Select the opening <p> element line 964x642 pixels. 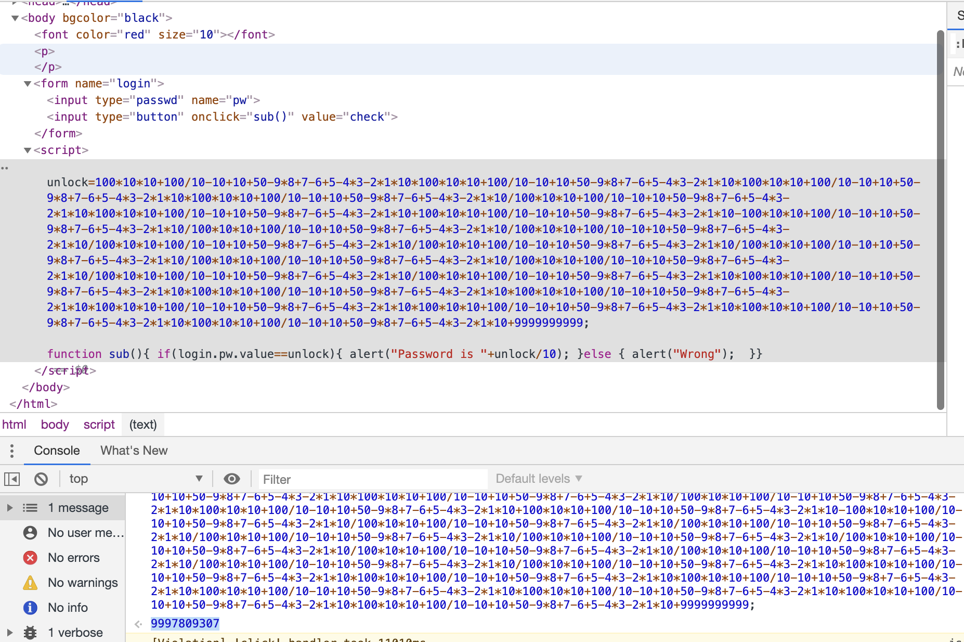click(x=45, y=52)
